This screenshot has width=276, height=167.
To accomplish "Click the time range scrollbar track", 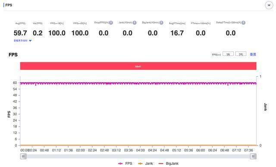I will click(138, 156).
